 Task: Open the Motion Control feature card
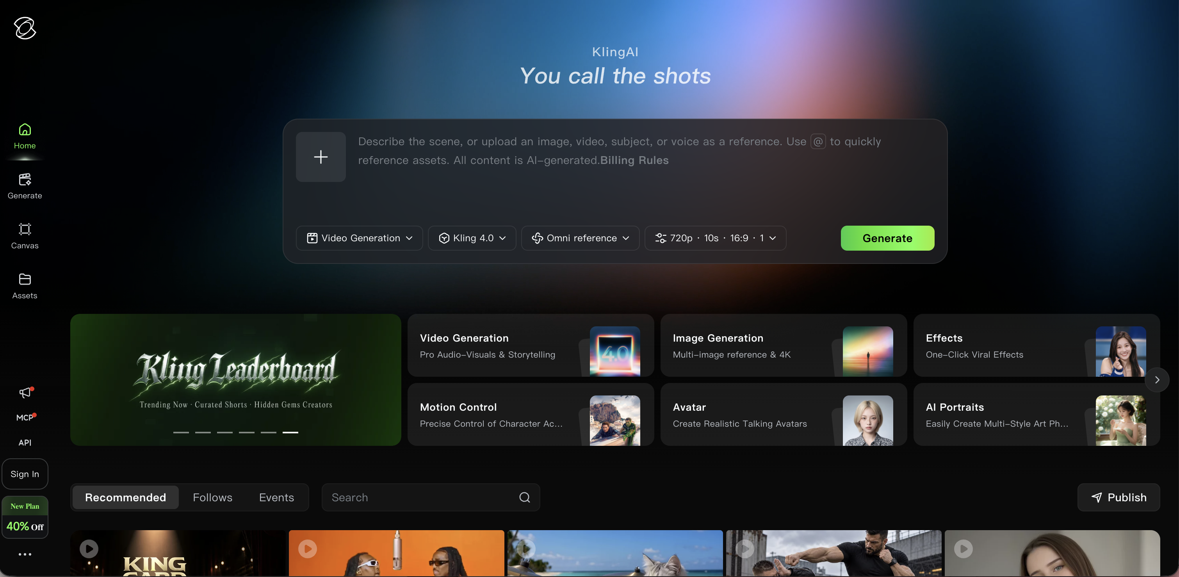pyautogui.click(x=531, y=415)
